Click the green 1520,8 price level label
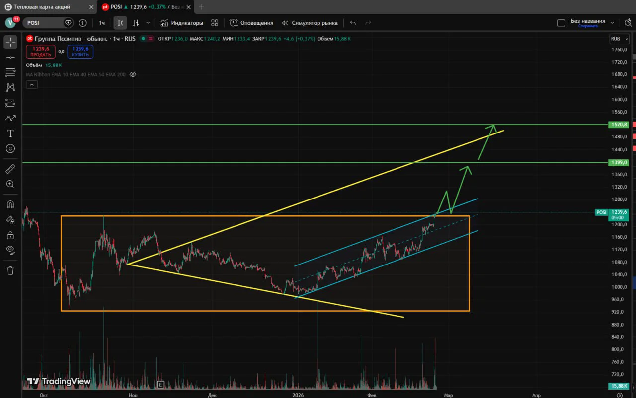 619,125
